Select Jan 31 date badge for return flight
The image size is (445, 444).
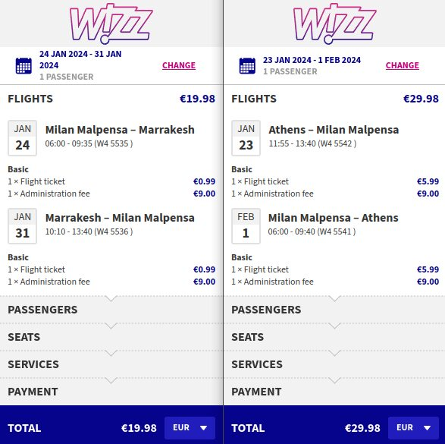point(22,226)
